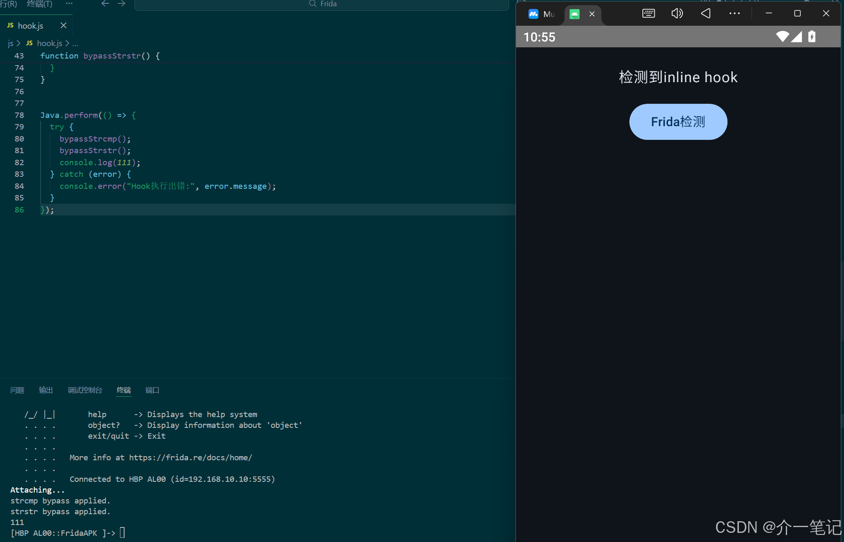Screen dimensions: 844x542
Task: Click the MuMu home tab icon
Action: 533,14
